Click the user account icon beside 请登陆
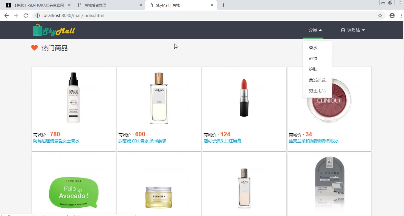Viewport: 404px width, 216px height. pyautogui.click(x=343, y=30)
